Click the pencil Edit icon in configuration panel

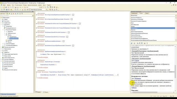9,13
